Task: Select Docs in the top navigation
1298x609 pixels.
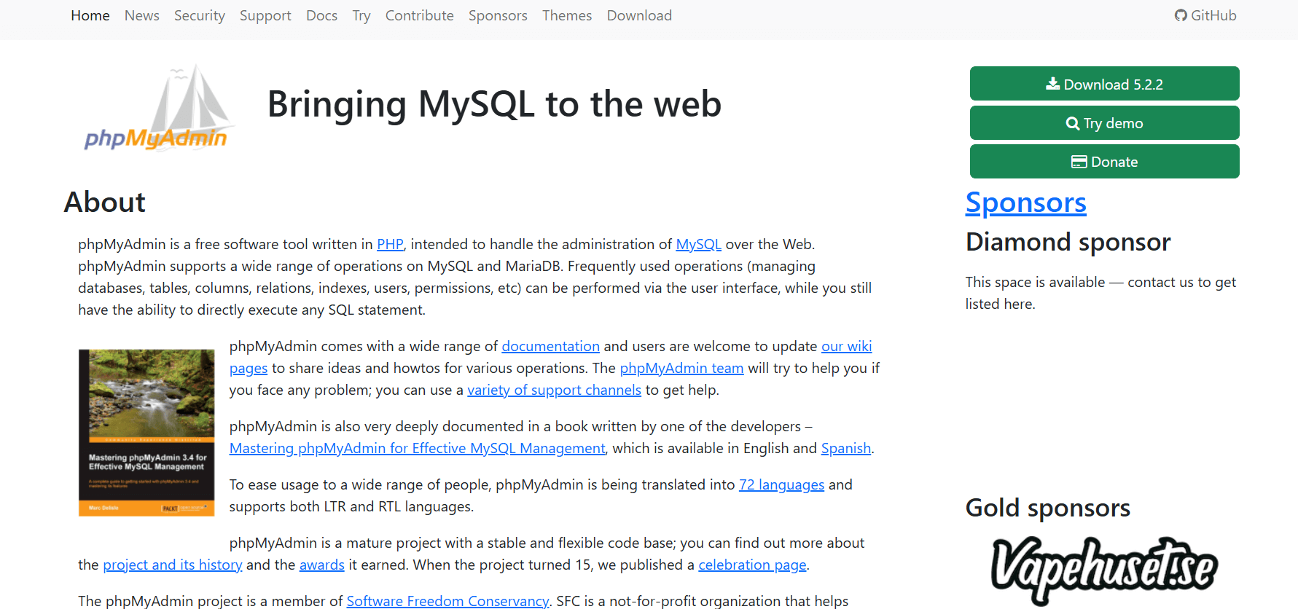Action: coord(321,15)
